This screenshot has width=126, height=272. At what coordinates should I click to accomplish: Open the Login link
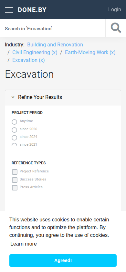pyautogui.click(x=114, y=10)
